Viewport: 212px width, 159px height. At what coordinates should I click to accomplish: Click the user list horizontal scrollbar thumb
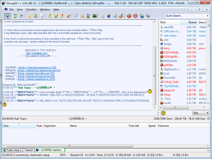click(x=176, y=107)
